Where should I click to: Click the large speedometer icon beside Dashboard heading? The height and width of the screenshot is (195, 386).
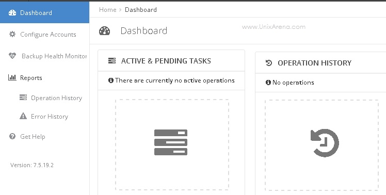[104, 31]
